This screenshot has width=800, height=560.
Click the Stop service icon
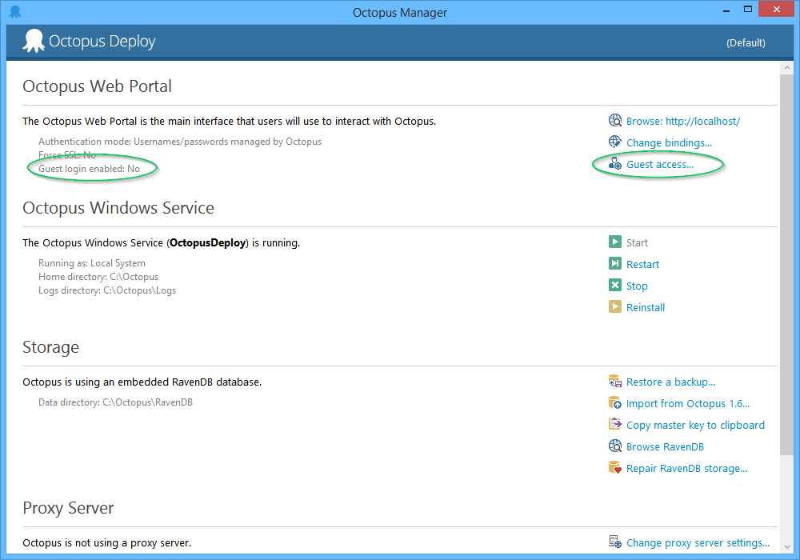pos(615,285)
